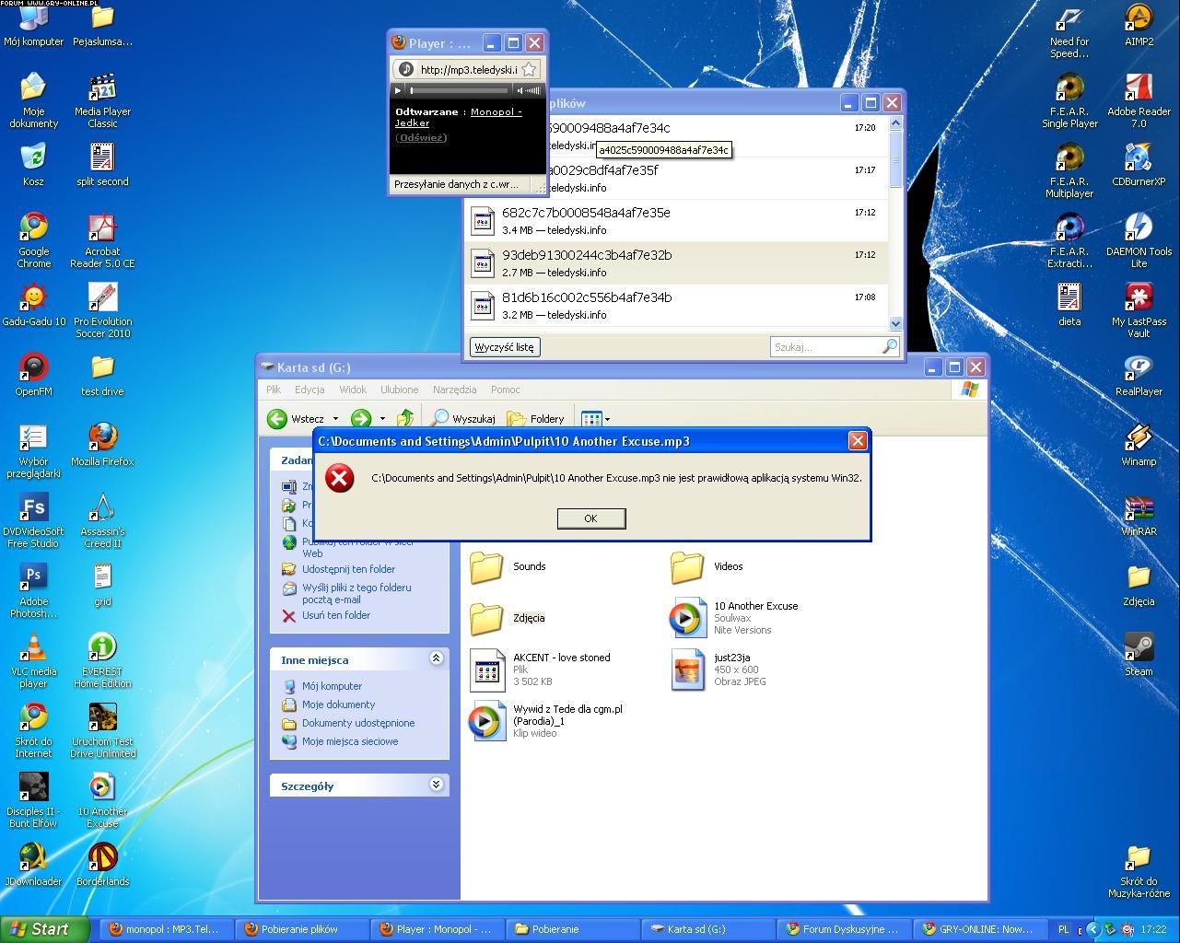
Task: Adjust the player volume slider
Action: [532, 90]
